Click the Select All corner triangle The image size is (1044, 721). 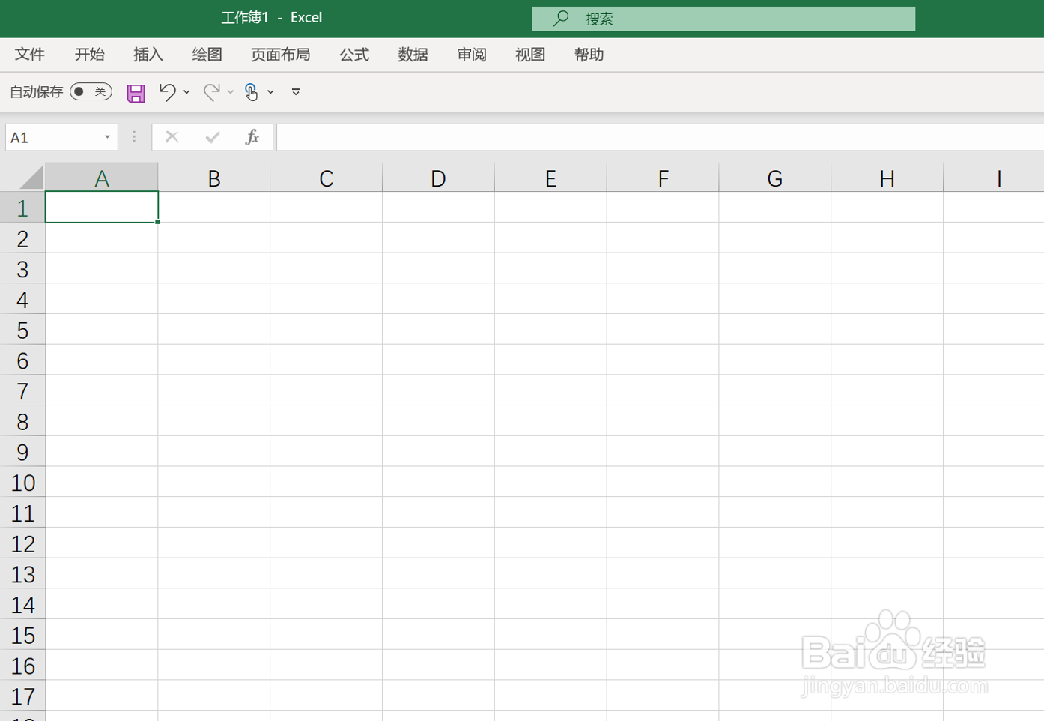point(31,178)
